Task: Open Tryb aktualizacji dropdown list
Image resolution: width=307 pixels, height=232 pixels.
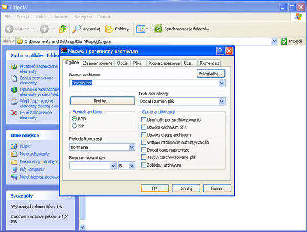Action: click(221, 101)
